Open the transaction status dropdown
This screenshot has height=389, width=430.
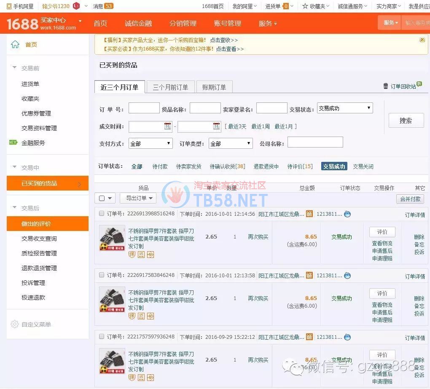coord(345,108)
